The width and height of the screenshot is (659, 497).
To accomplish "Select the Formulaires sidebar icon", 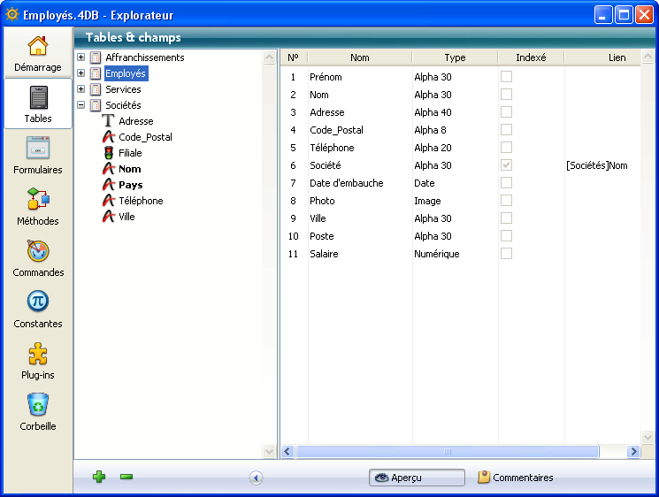I will (37, 156).
